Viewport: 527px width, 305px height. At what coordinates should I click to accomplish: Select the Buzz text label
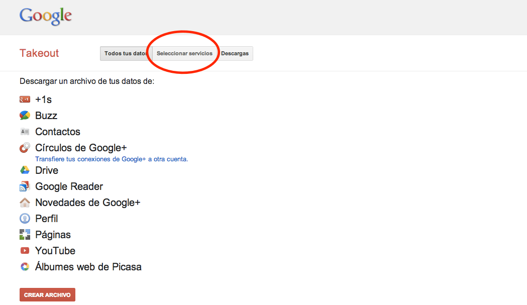[x=46, y=116]
